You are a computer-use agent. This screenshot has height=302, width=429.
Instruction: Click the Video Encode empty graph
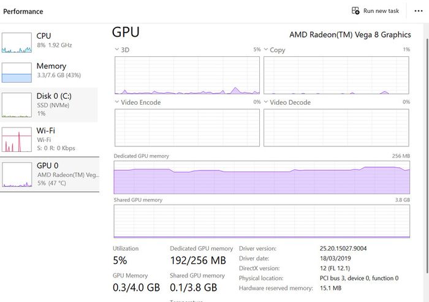coord(187,128)
